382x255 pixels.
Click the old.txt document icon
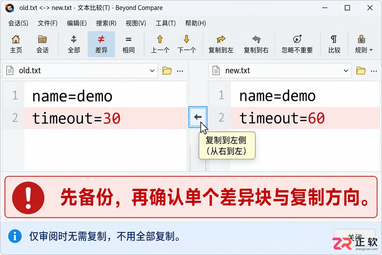point(10,71)
